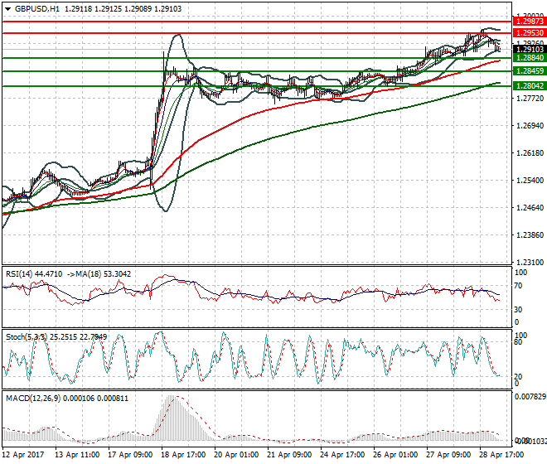Click the 24 Apr 17:00 time label
This screenshot has width=547, height=464.
[342, 455]
